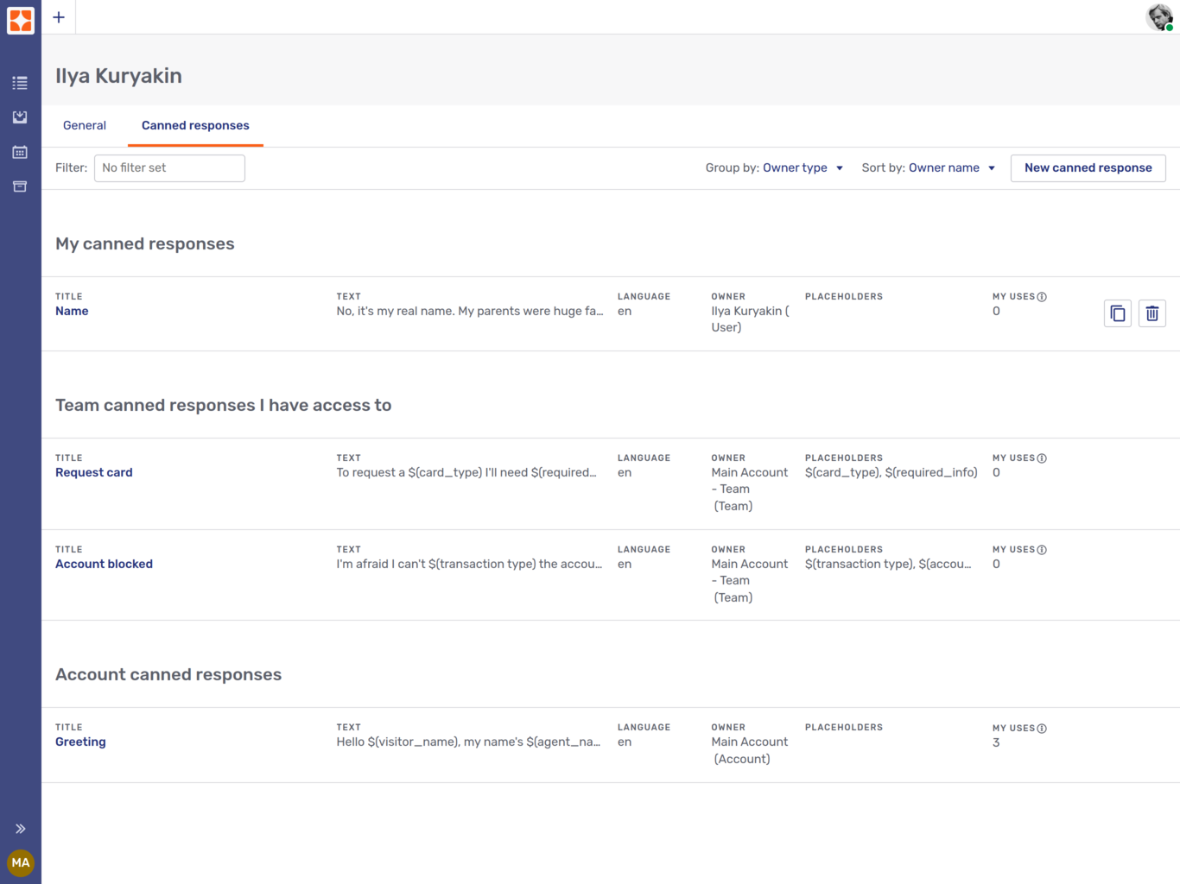Click New canned response button
Image resolution: width=1180 pixels, height=884 pixels.
1088,168
